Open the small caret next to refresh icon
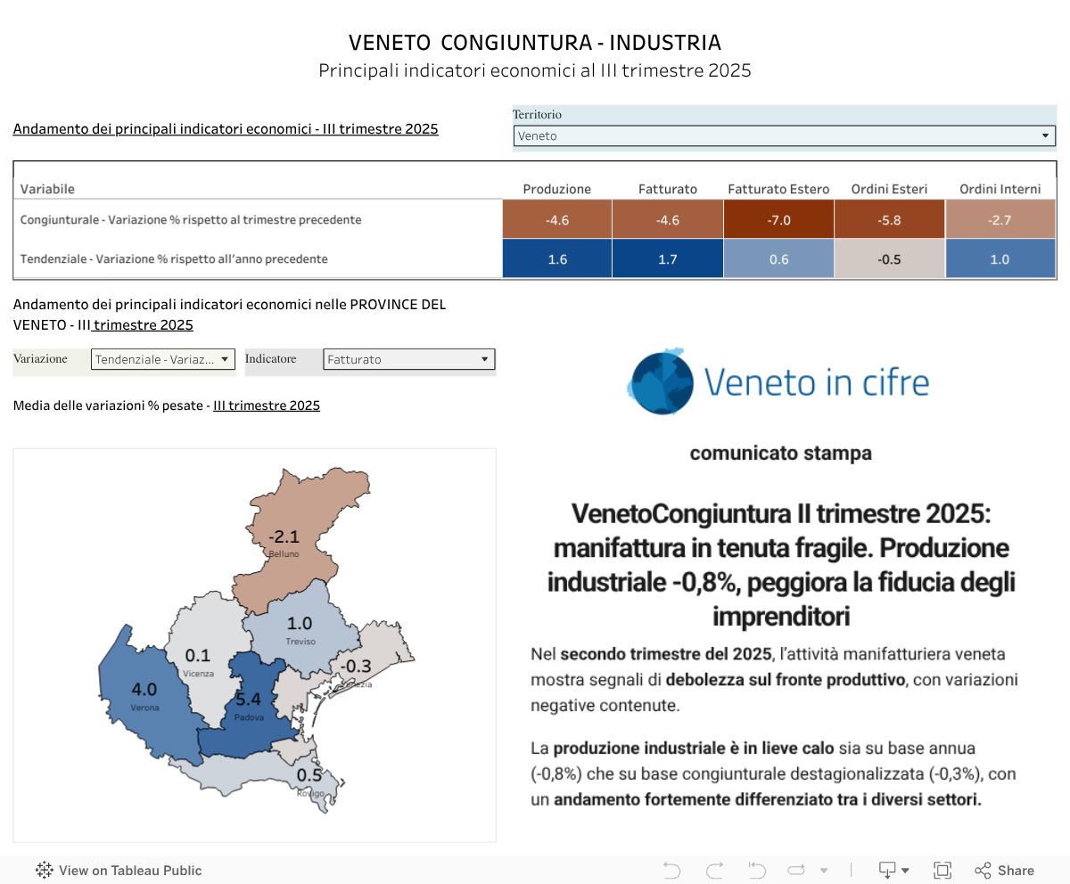 pyautogui.click(x=824, y=871)
